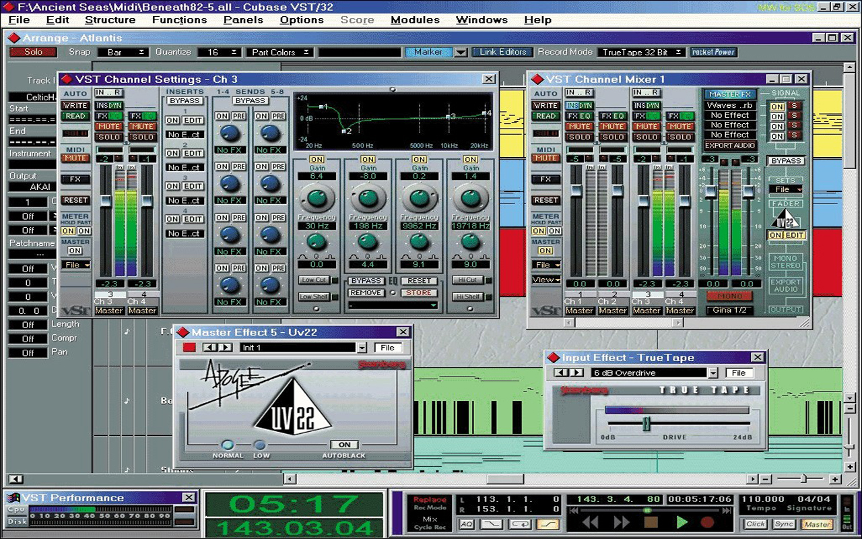The height and width of the screenshot is (539, 862).
Task: Click the STORE button in the EQ section
Action: click(x=419, y=293)
